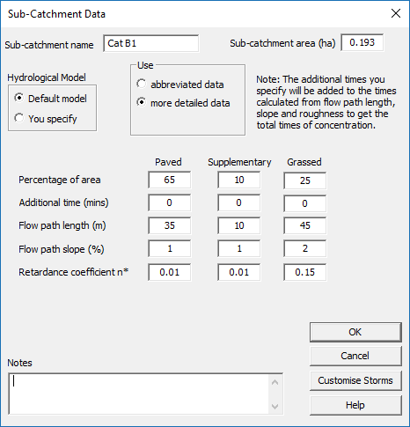
Task: Click the Notes scrollbar down arrow
Action: click(275, 407)
